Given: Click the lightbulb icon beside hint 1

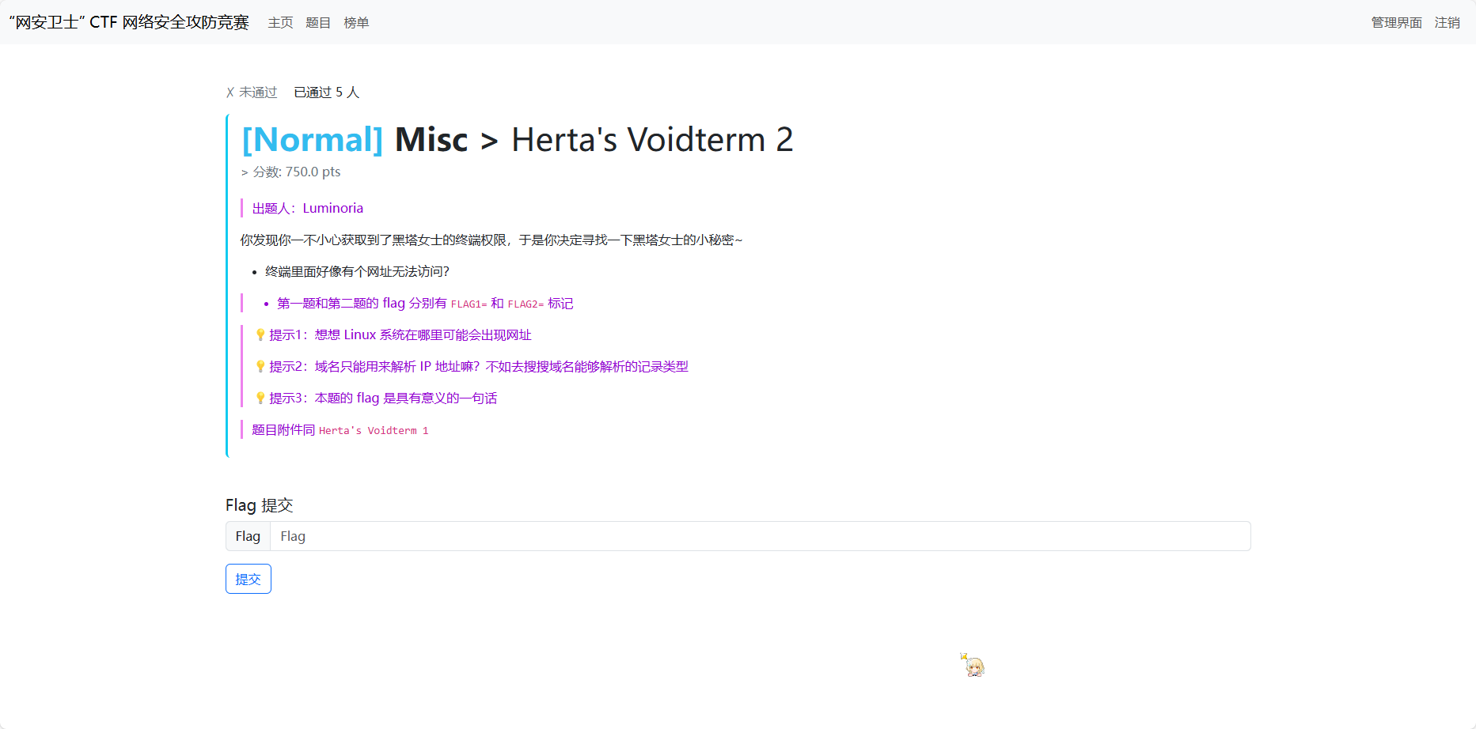Looking at the screenshot, I should click(260, 335).
